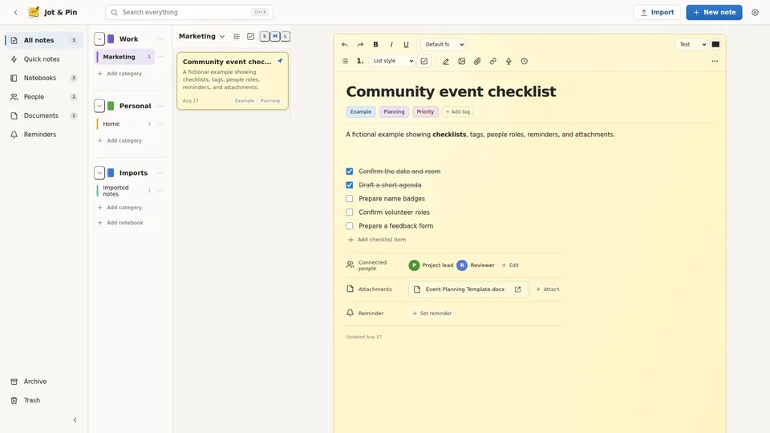Viewport: 770px width, 433px height.
Task: Open Marketing category options ellipsis
Action: point(160,57)
